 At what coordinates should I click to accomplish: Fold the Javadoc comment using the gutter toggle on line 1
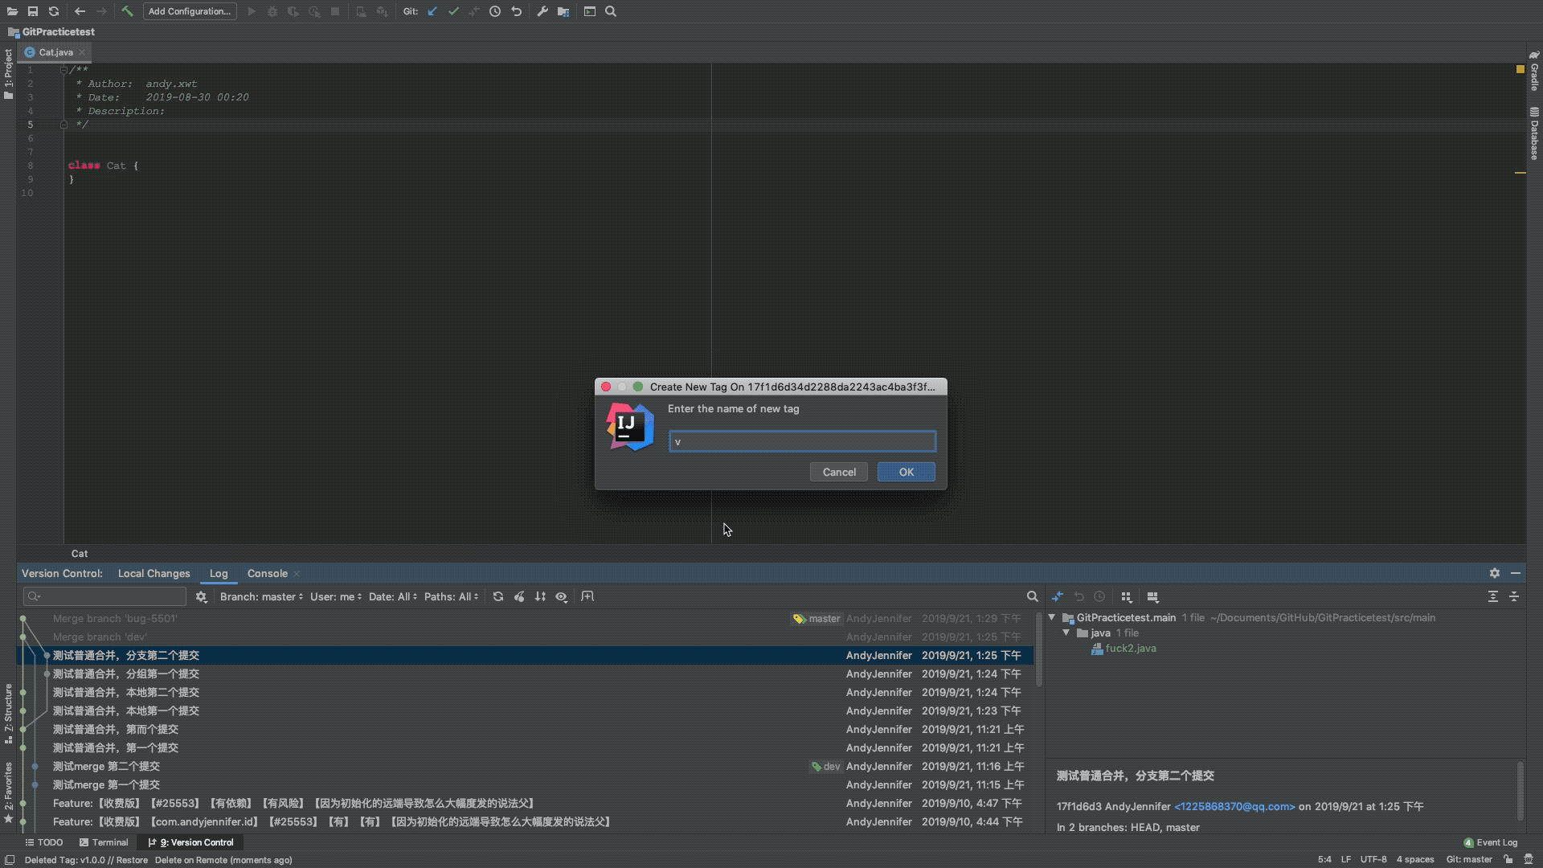[x=63, y=70]
